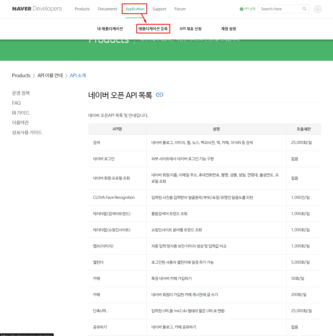Click the 데이터랩(쇼핑인사이트) cell
The height and width of the screenshot is (336, 333).
tap(117, 230)
